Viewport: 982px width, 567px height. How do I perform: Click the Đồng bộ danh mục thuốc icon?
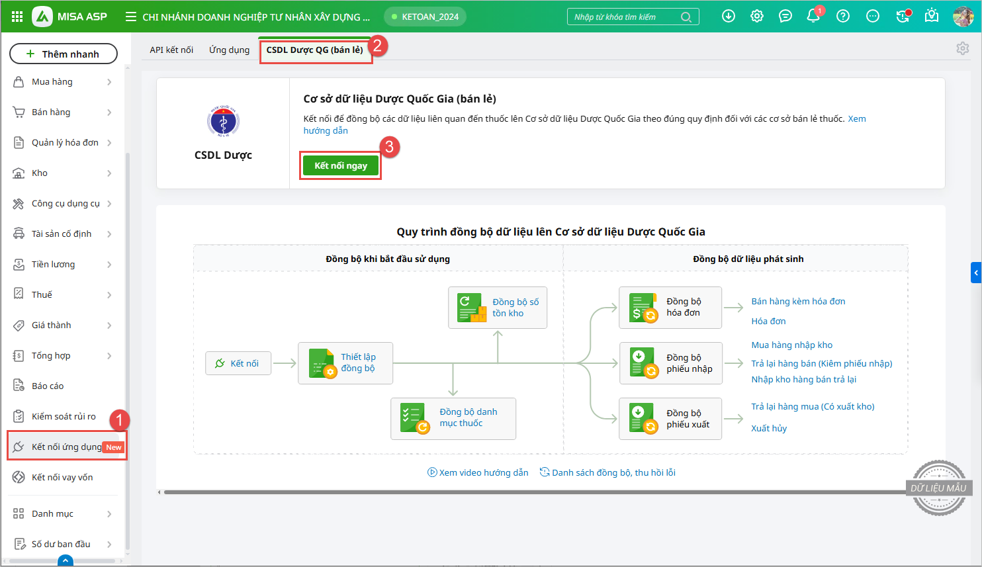click(416, 419)
